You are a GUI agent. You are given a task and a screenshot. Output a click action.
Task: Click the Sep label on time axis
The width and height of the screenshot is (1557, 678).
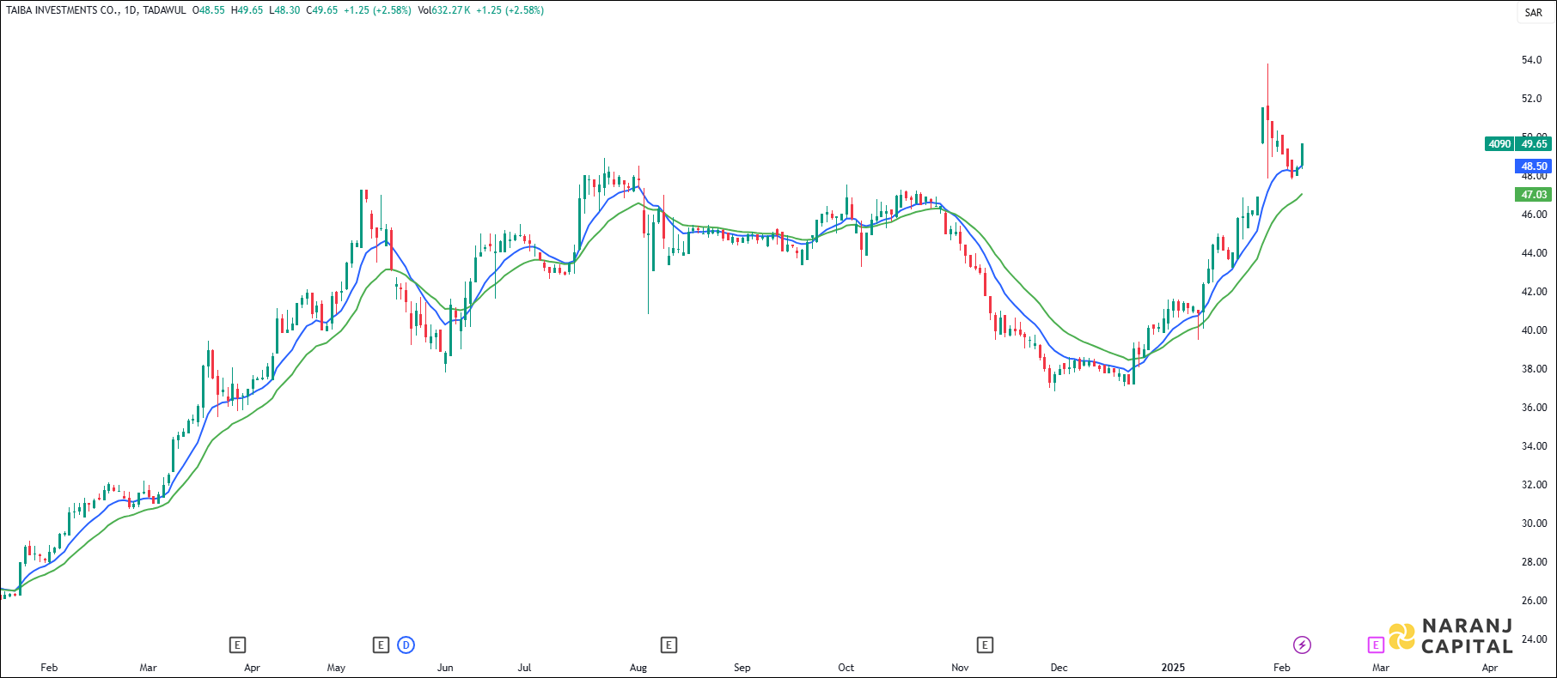click(742, 668)
